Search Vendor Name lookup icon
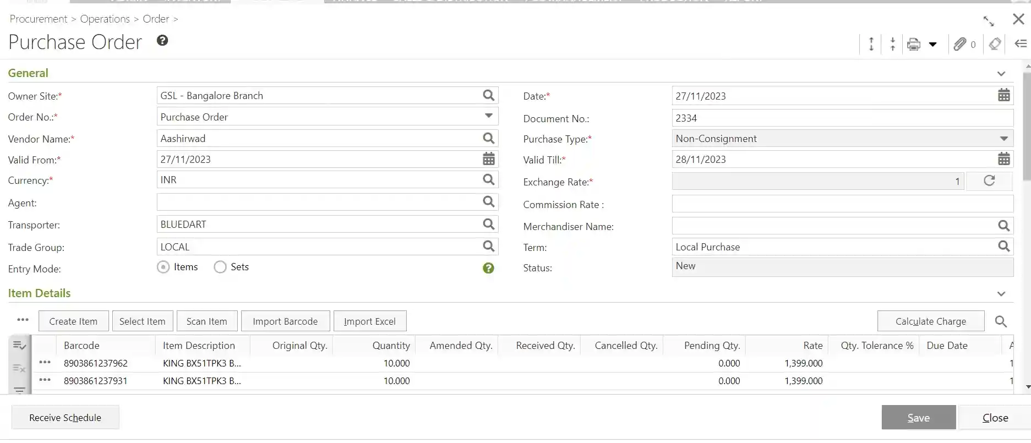This screenshot has height=443, width=1031. click(x=488, y=138)
